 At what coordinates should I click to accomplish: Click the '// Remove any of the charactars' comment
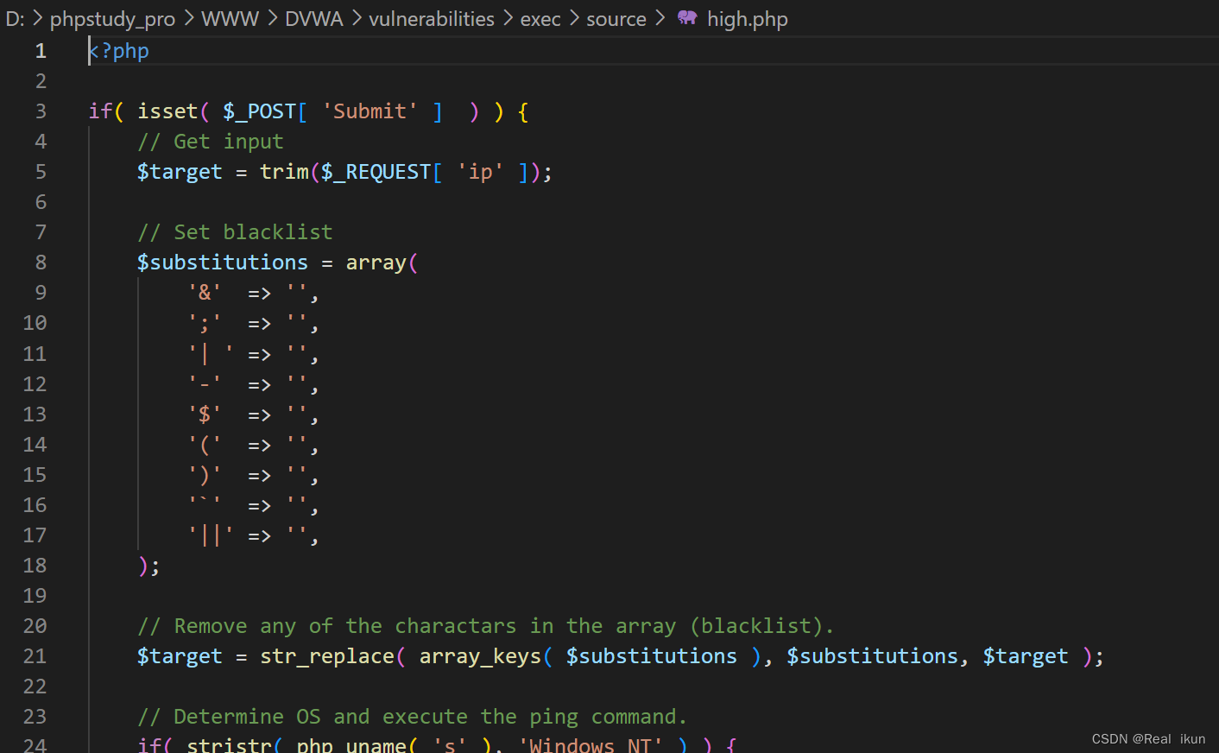click(486, 626)
